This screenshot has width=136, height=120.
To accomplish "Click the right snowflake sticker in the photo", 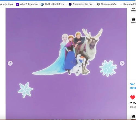I will 108,68.
